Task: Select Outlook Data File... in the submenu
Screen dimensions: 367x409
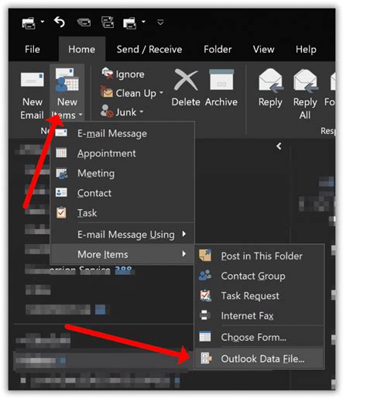Action: (259, 359)
